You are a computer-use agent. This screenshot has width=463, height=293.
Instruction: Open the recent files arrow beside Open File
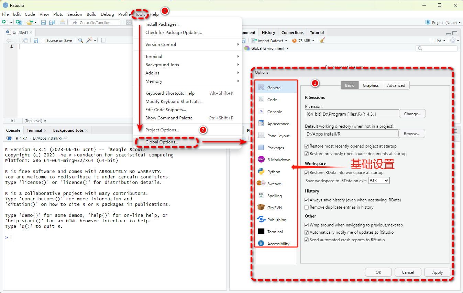click(35, 23)
